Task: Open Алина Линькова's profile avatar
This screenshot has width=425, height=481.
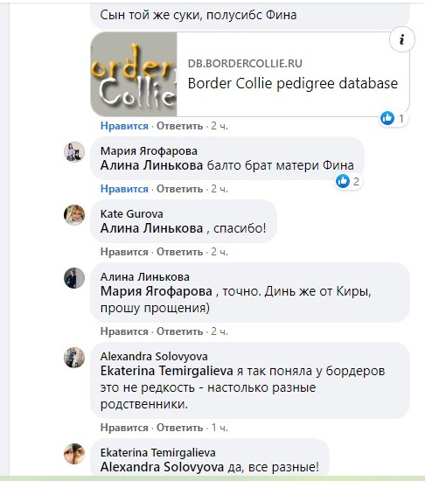Action: tap(74, 278)
